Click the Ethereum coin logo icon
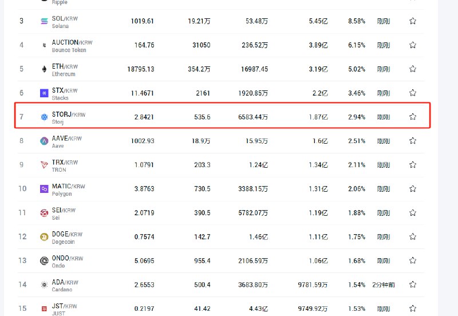Image resolution: width=458 pixels, height=316 pixels. [44, 69]
